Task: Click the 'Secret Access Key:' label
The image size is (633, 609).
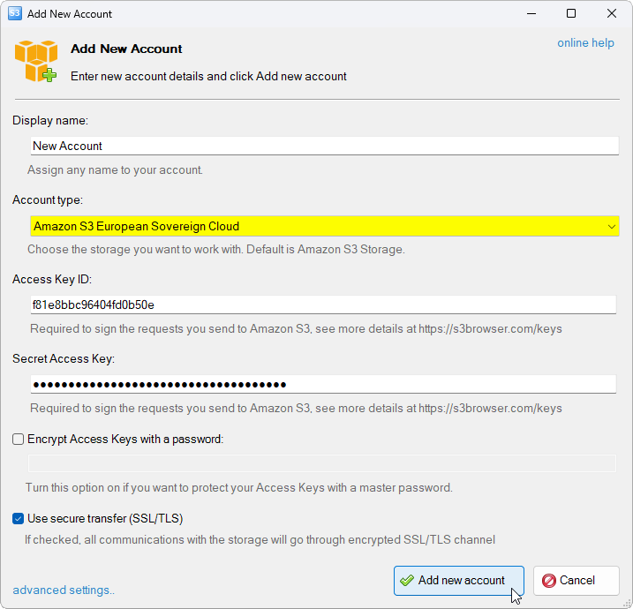Action: pyautogui.click(x=64, y=359)
